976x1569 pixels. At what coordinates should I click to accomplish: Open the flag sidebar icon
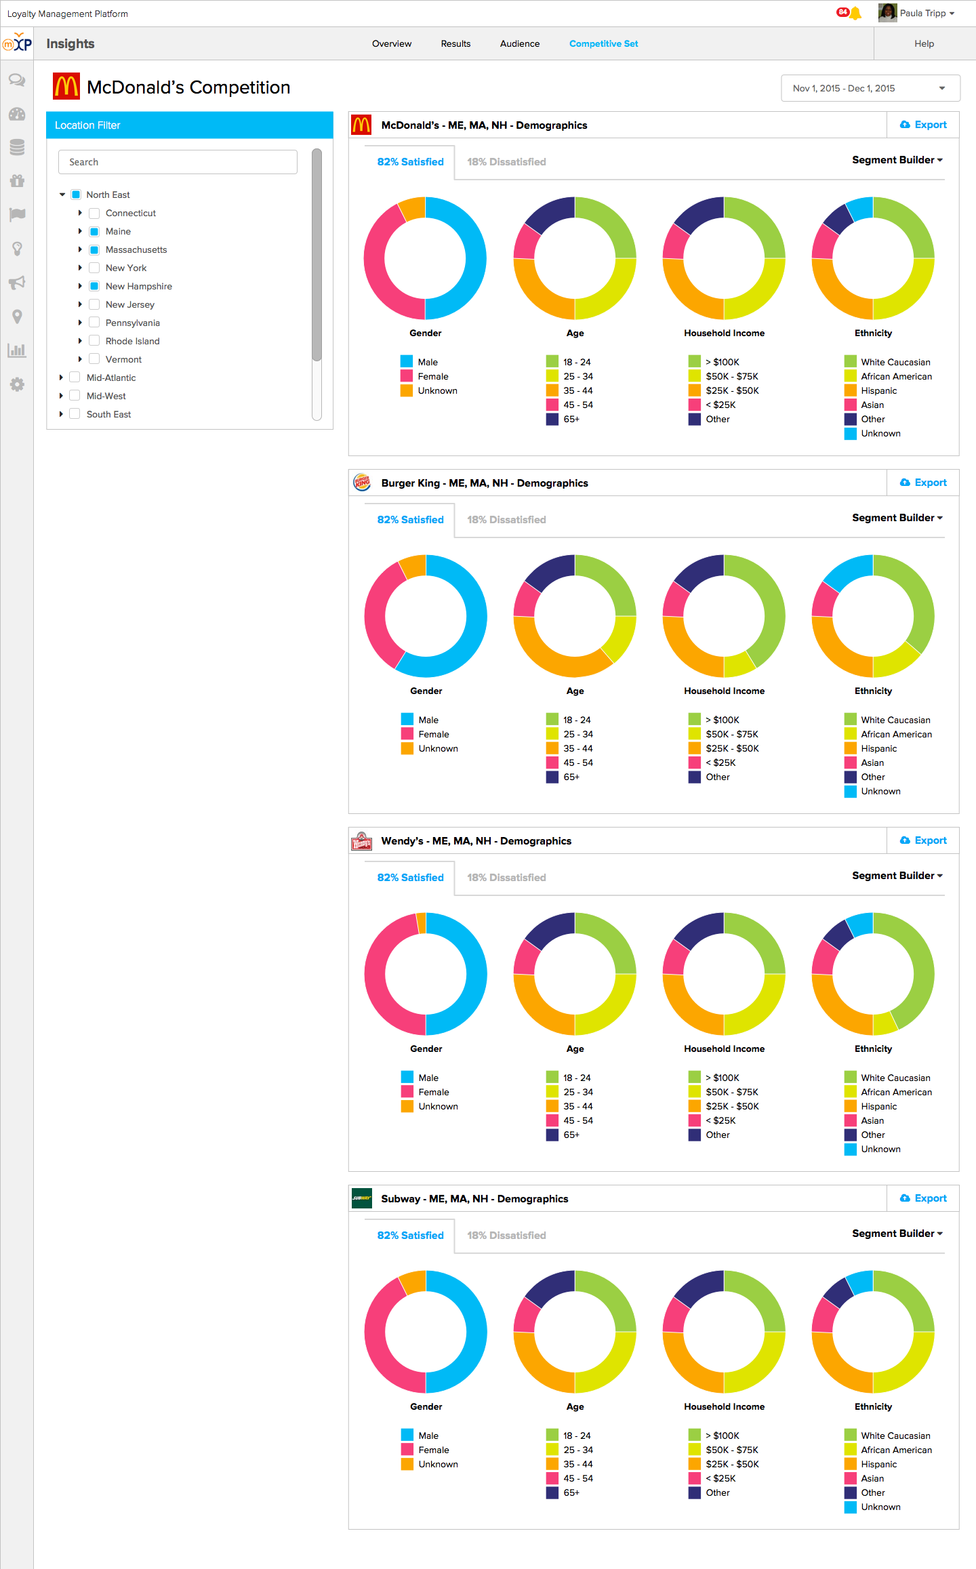click(17, 215)
